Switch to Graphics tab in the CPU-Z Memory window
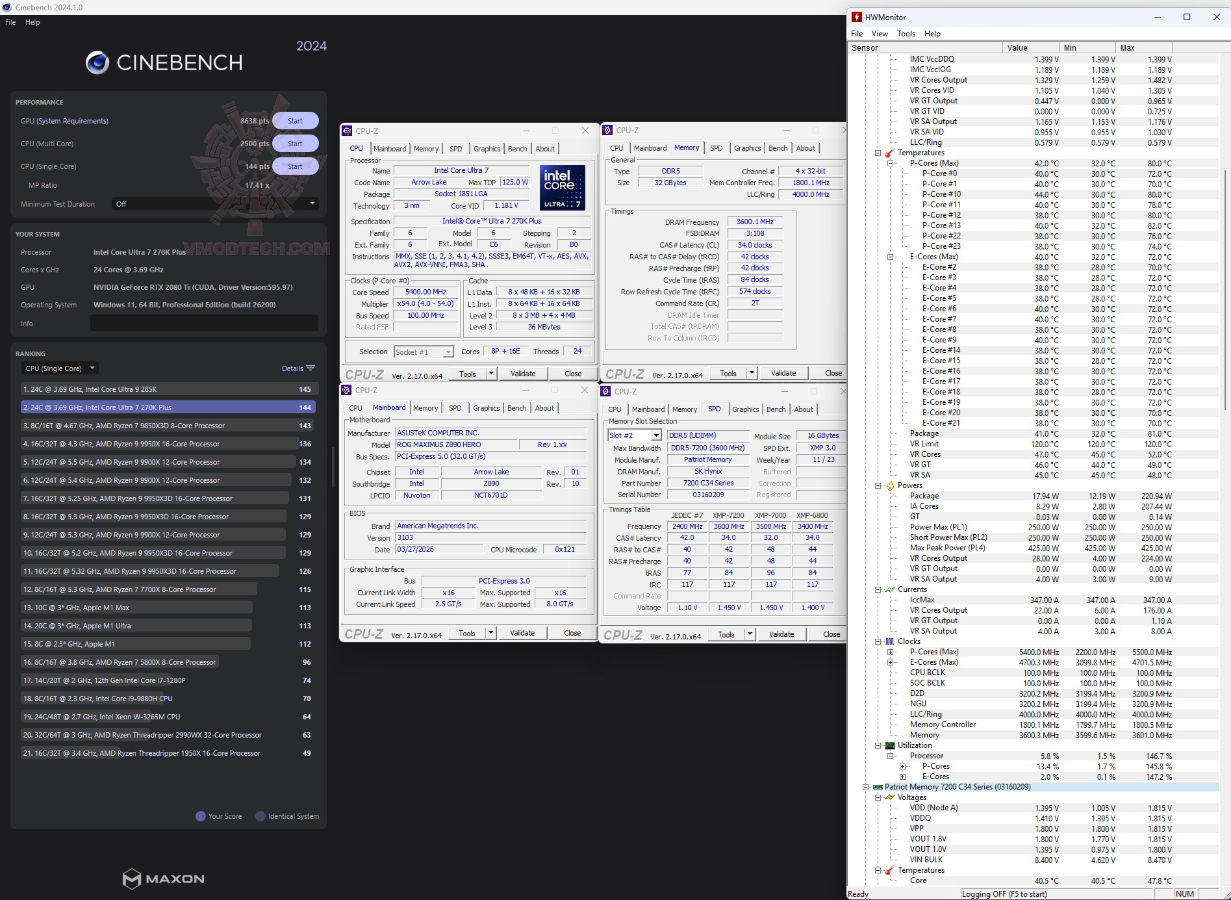The height and width of the screenshot is (900, 1231). pyautogui.click(x=748, y=148)
